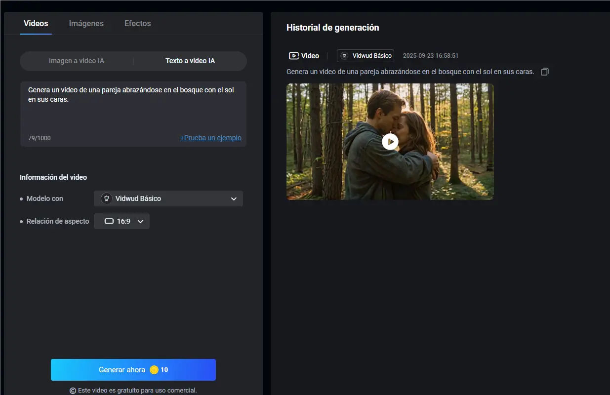Open the Efectos tab
610x395 pixels.
click(137, 23)
